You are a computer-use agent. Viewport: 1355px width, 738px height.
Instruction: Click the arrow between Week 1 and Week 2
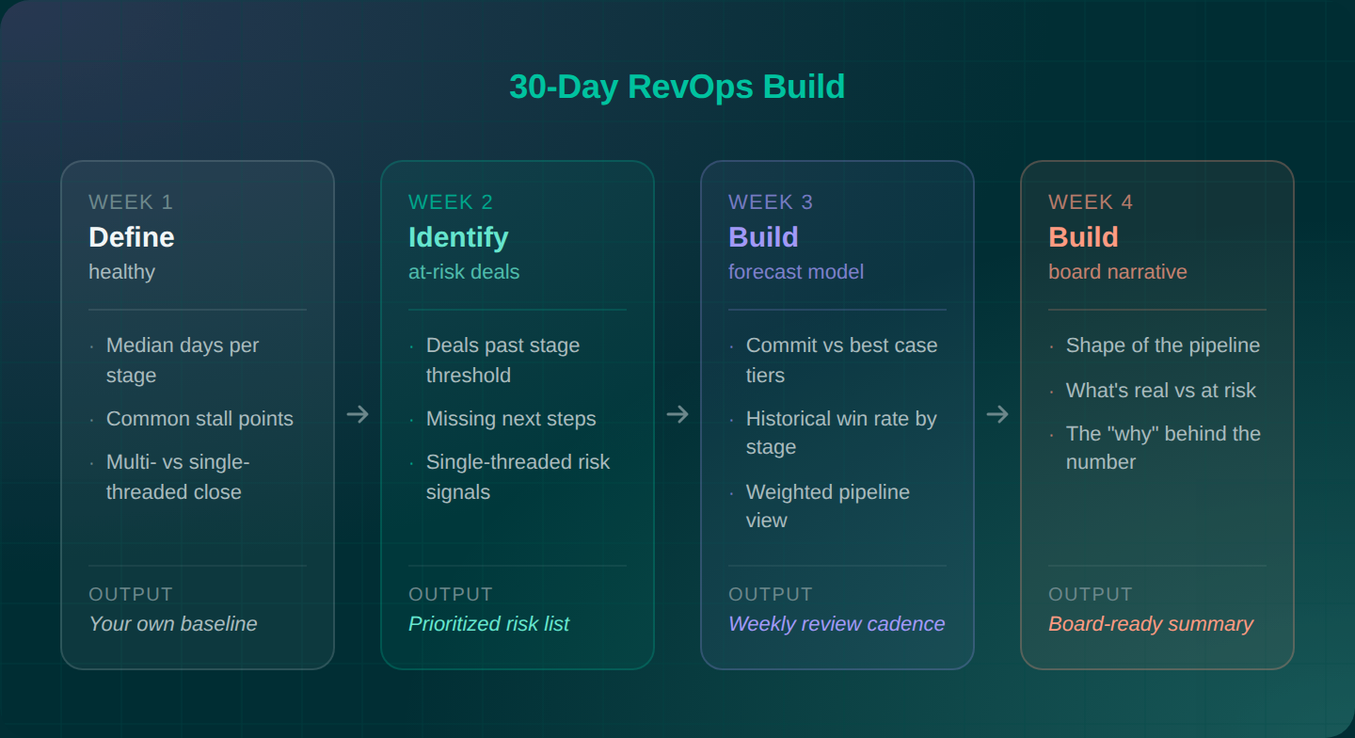point(358,414)
